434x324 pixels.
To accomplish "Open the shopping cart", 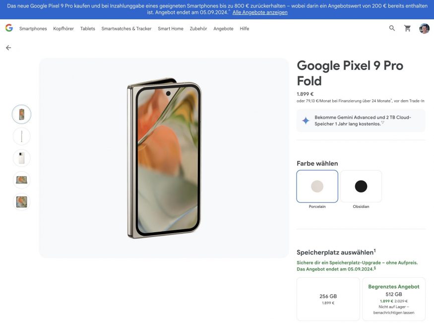I will tap(407, 28).
